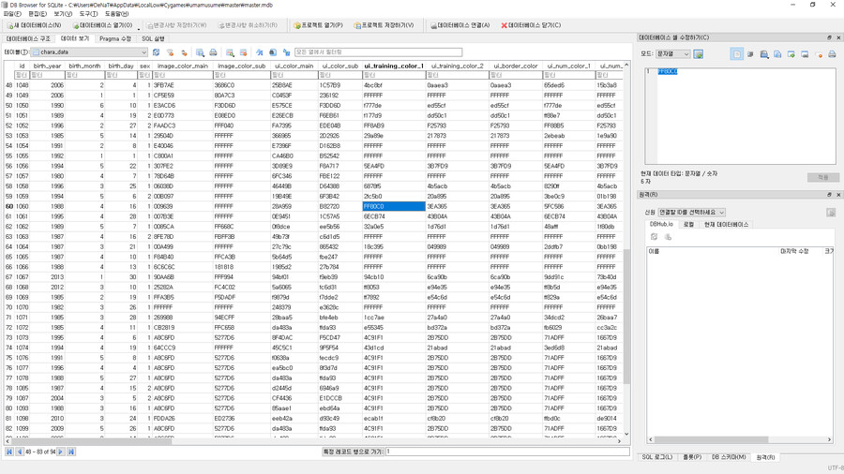844x474 pixels.
Task: Click the 이름 column header in Remote list
Action: click(x=712, y=251)
